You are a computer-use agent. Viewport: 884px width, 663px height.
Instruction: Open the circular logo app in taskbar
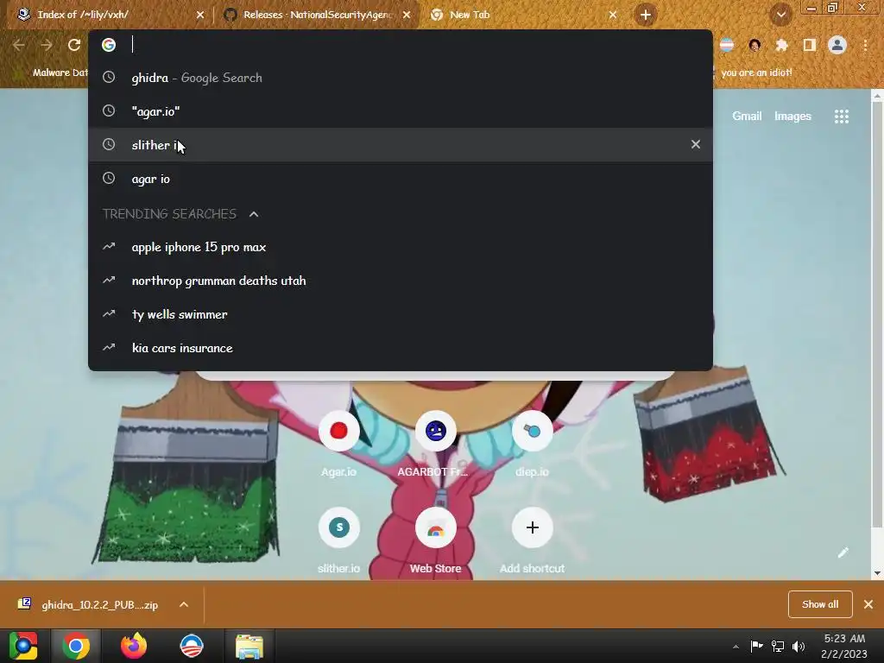pyautogui.click(x=192, y=646)
